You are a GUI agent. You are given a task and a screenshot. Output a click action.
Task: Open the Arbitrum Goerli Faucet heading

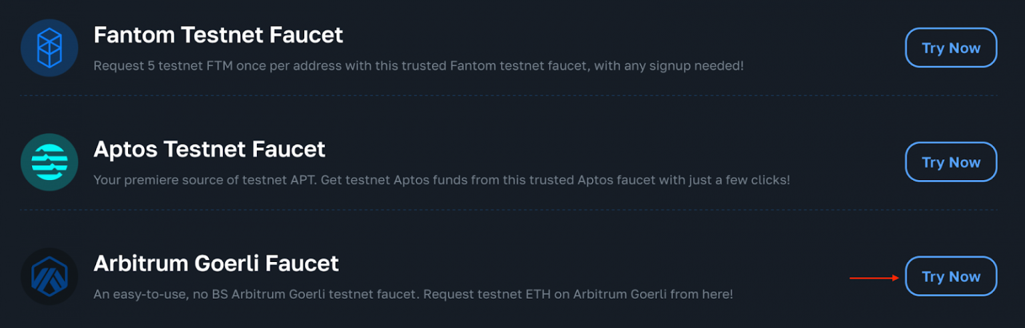216,263
